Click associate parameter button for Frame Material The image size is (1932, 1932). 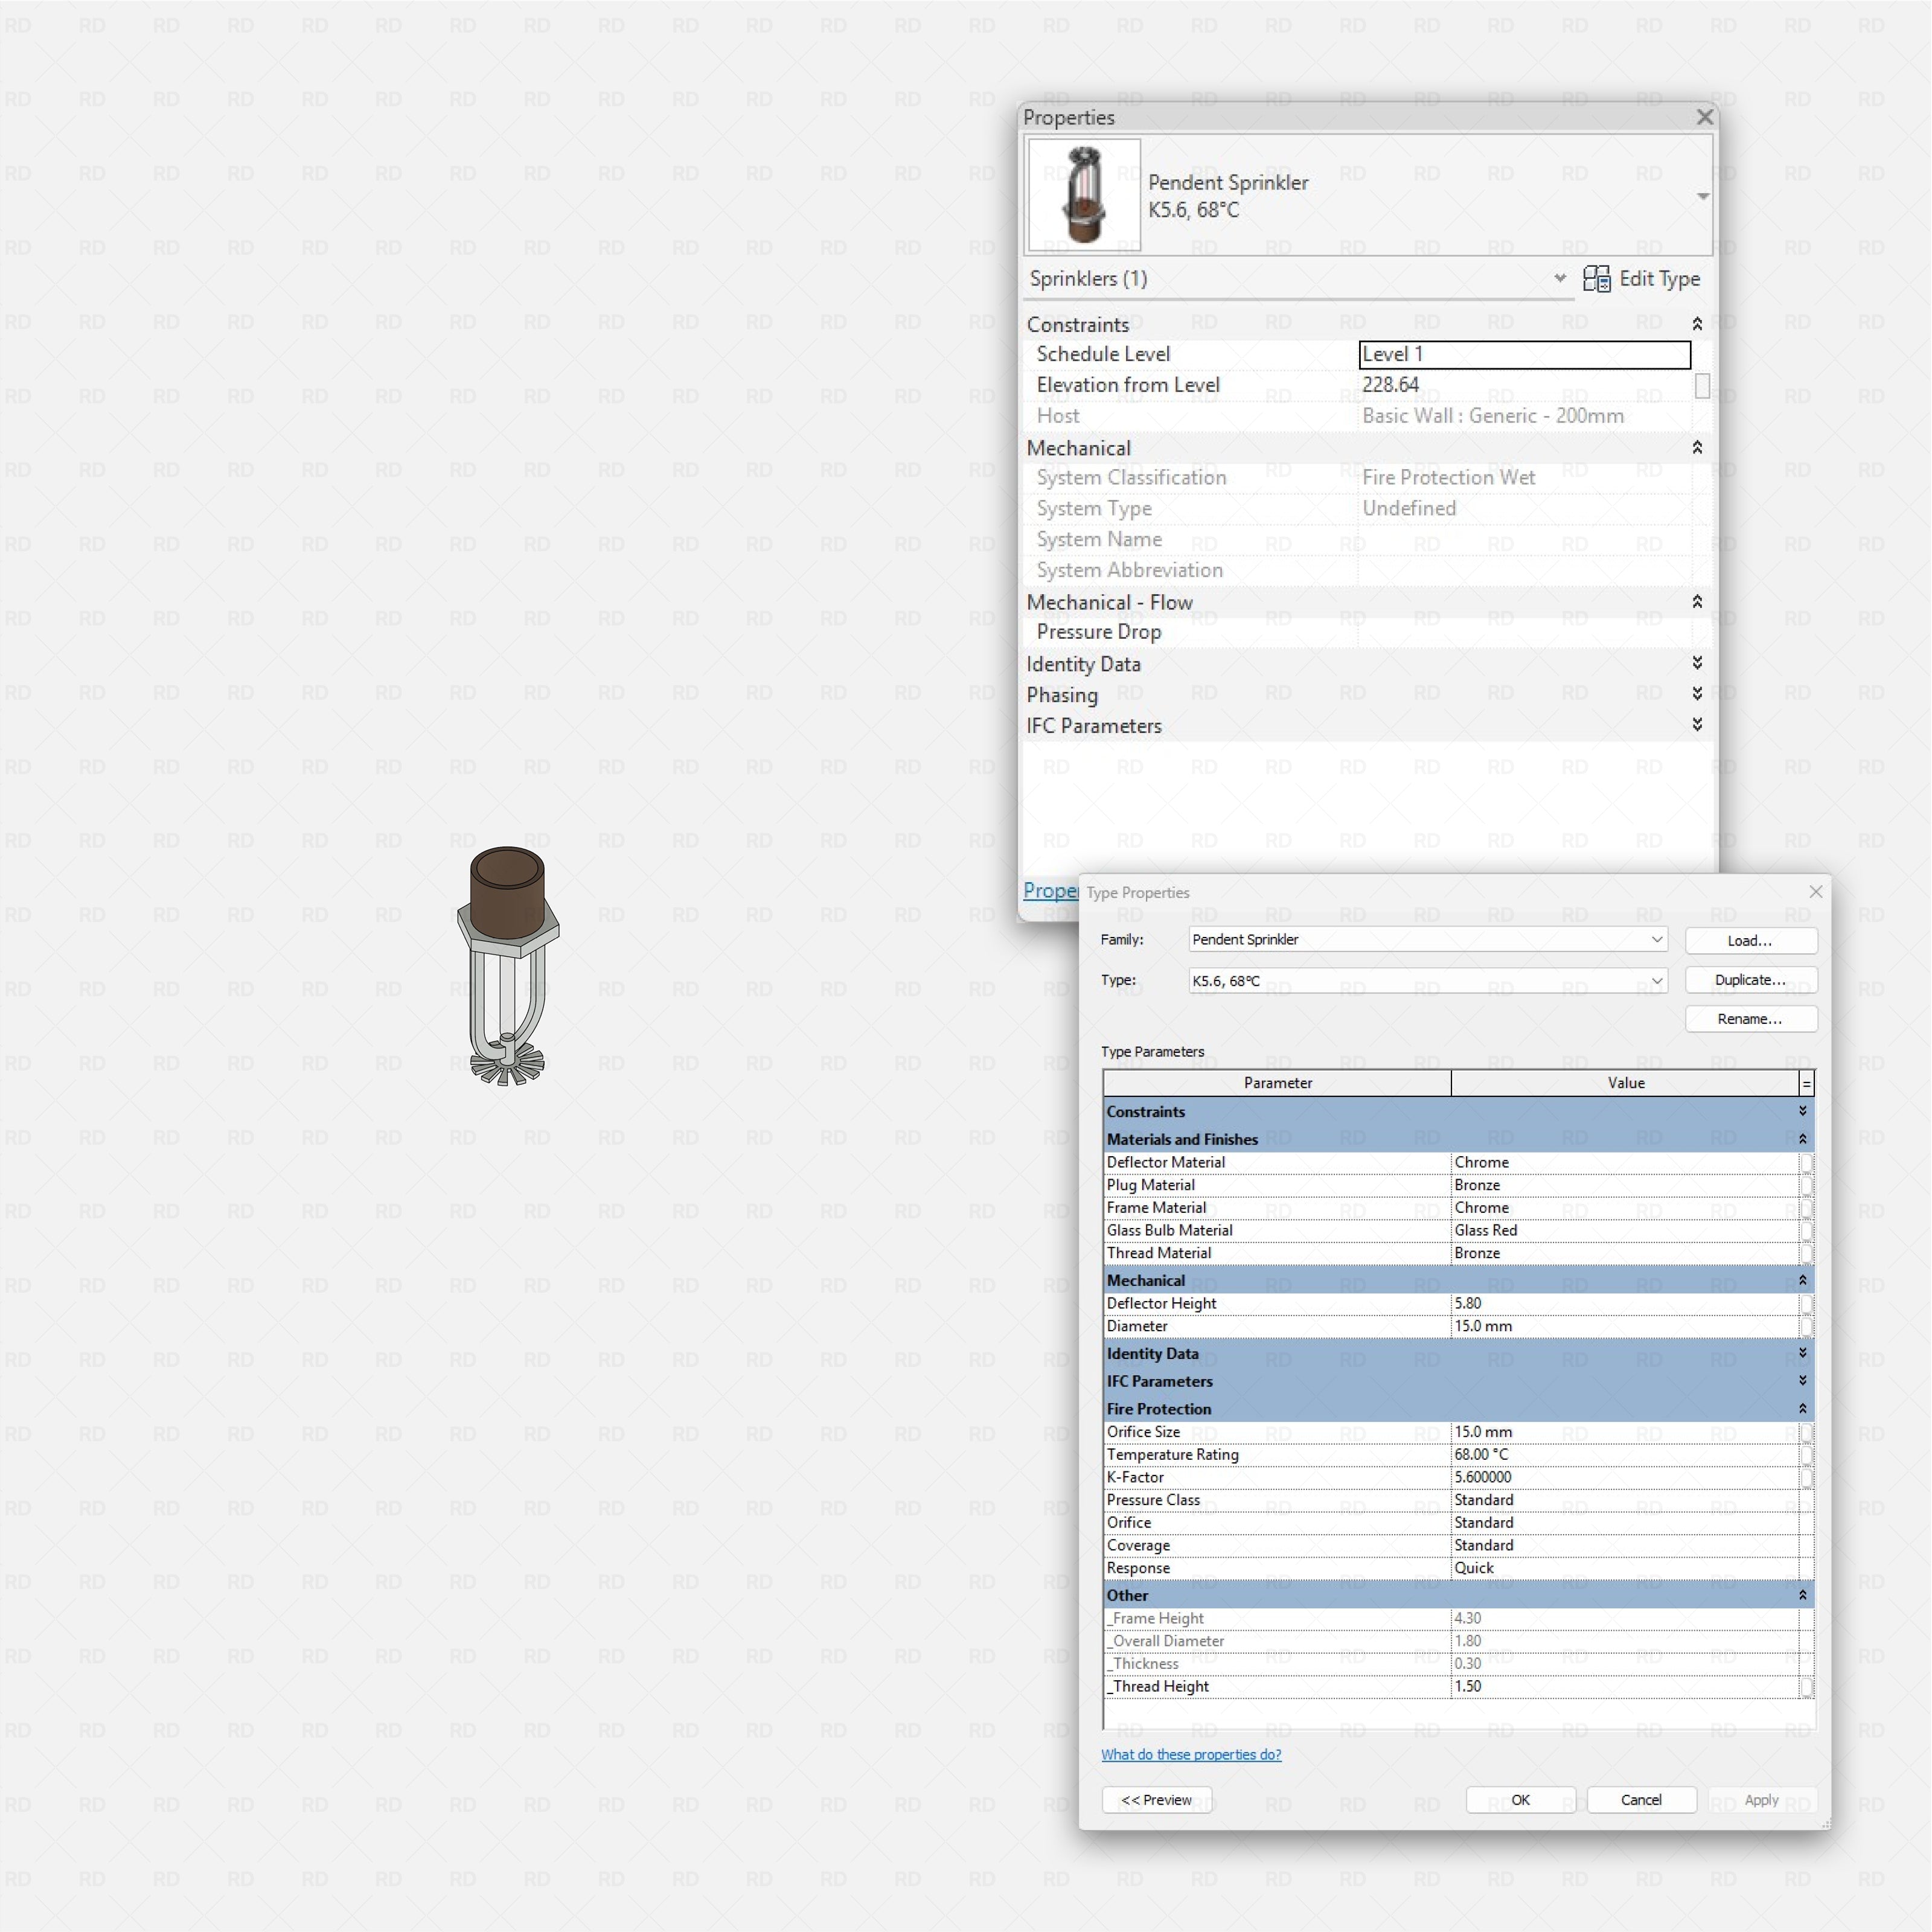point(1806,1208)
